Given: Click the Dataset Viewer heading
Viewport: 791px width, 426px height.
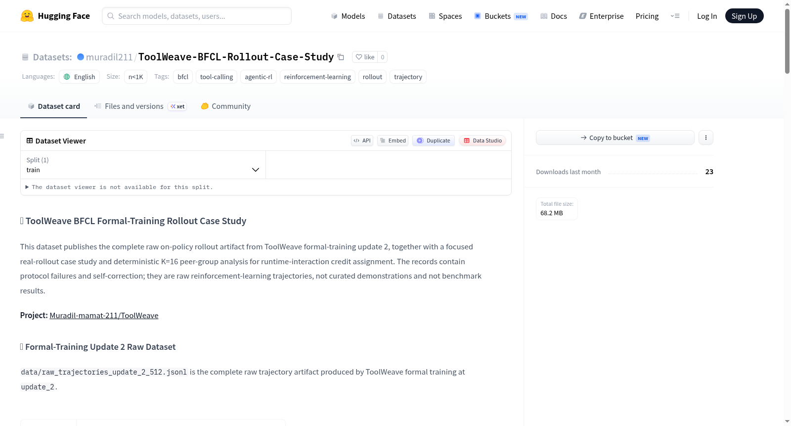Looking at the screenshot, I should 61,141.
